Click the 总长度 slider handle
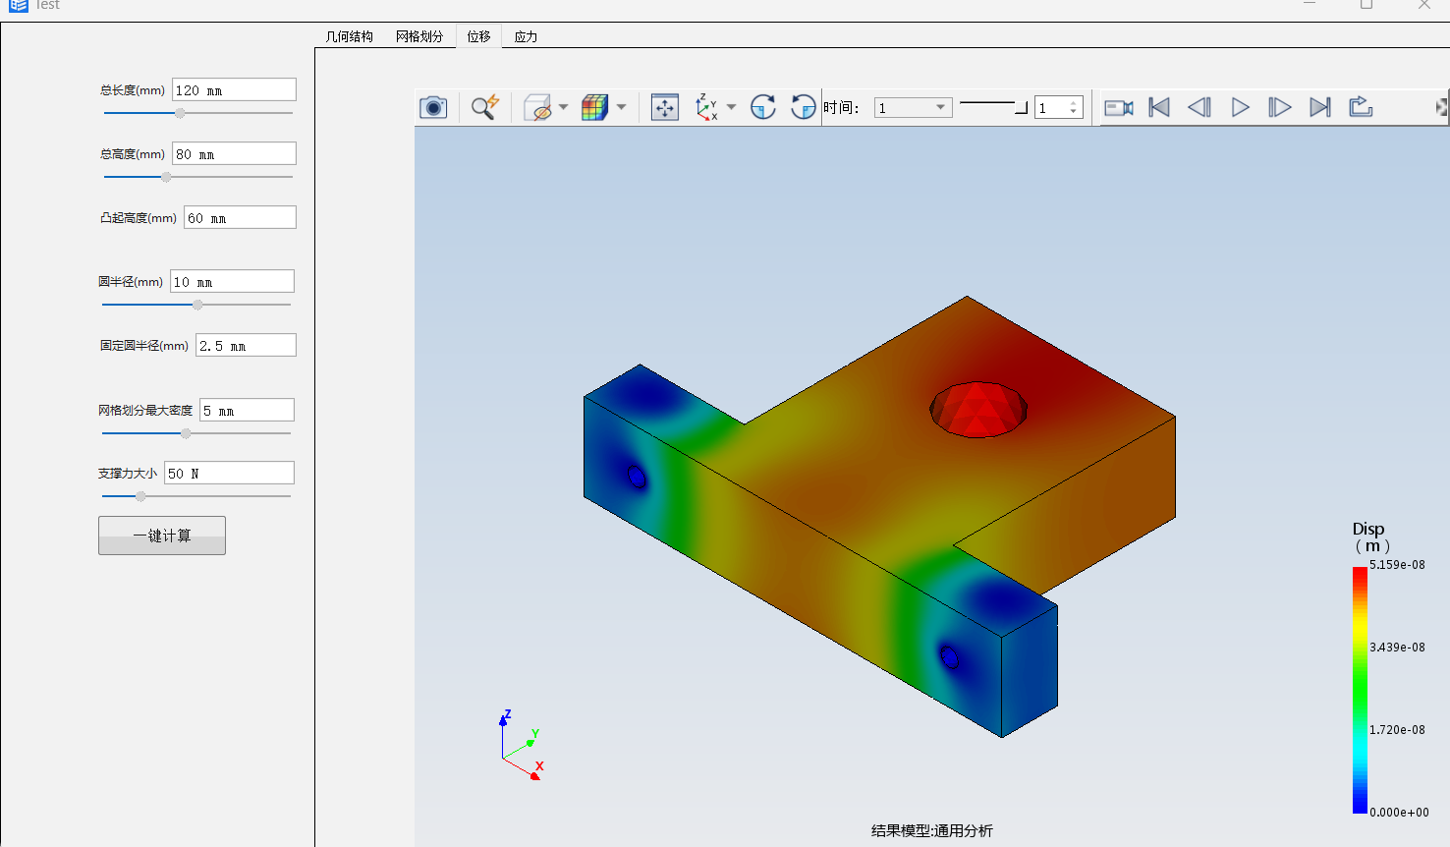The height and width of the screenshot is (847, 1450). 180,113
